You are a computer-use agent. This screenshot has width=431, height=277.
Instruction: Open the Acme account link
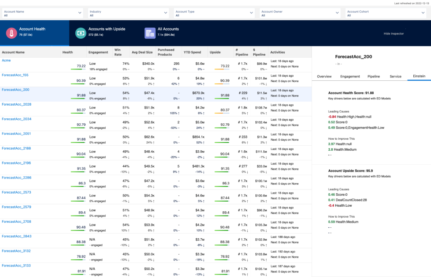coord(6,60)
